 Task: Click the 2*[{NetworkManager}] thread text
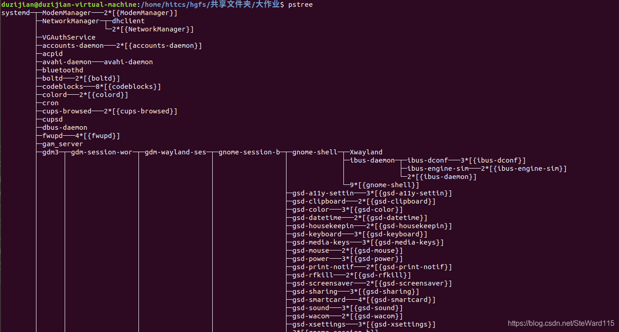coord(153,29)
